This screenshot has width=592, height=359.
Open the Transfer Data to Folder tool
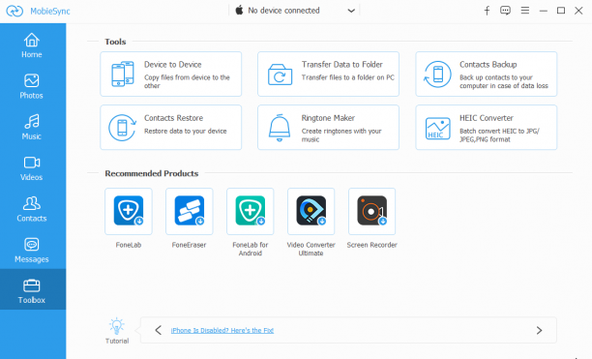point(328,74)
